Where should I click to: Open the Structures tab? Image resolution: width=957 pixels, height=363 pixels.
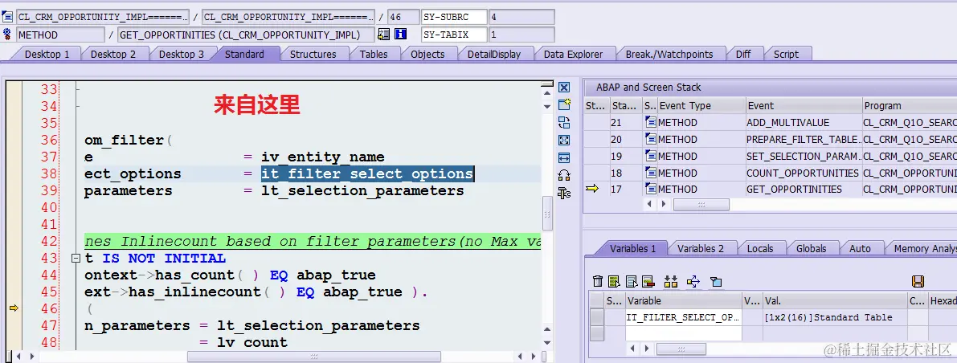[313, 54]
